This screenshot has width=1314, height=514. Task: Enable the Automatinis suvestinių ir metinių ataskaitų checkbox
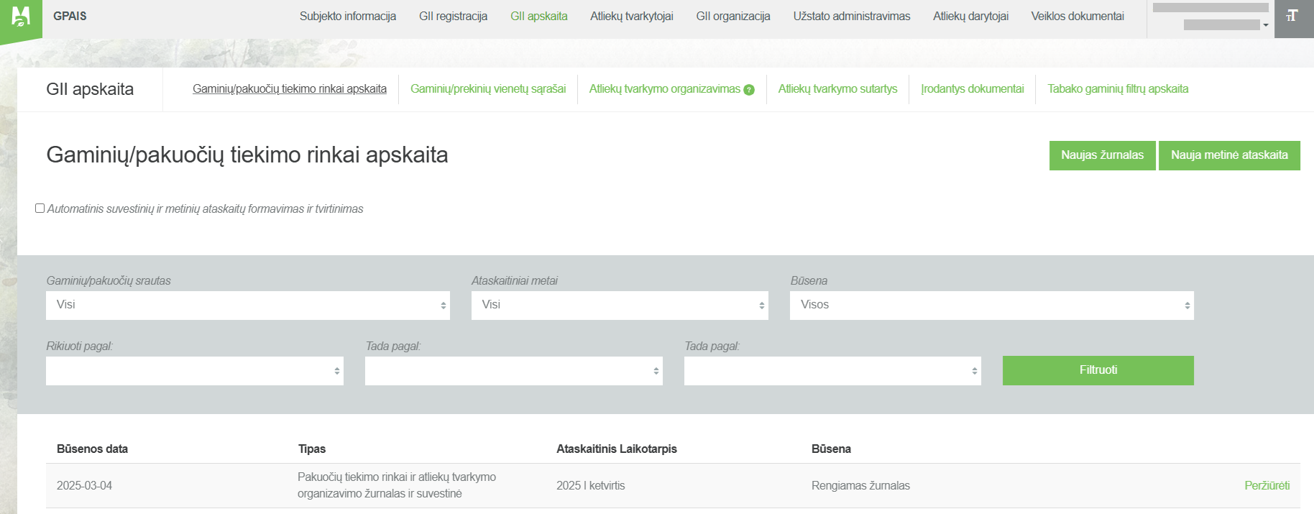pyautogui.click(x=40, y=208)
